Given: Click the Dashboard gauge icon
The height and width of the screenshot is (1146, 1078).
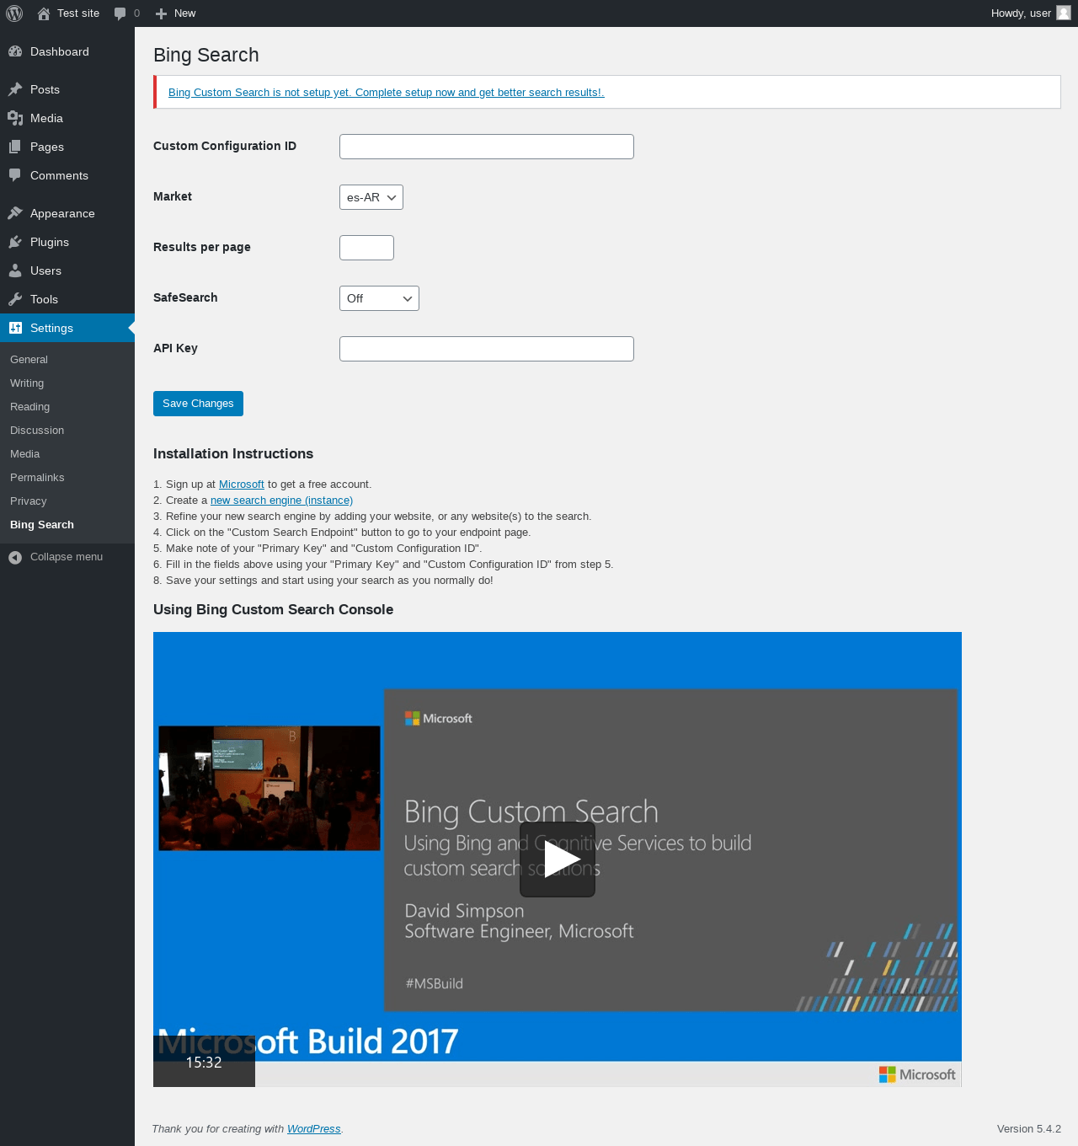Looking at the screenshot, I should (15, 51).
